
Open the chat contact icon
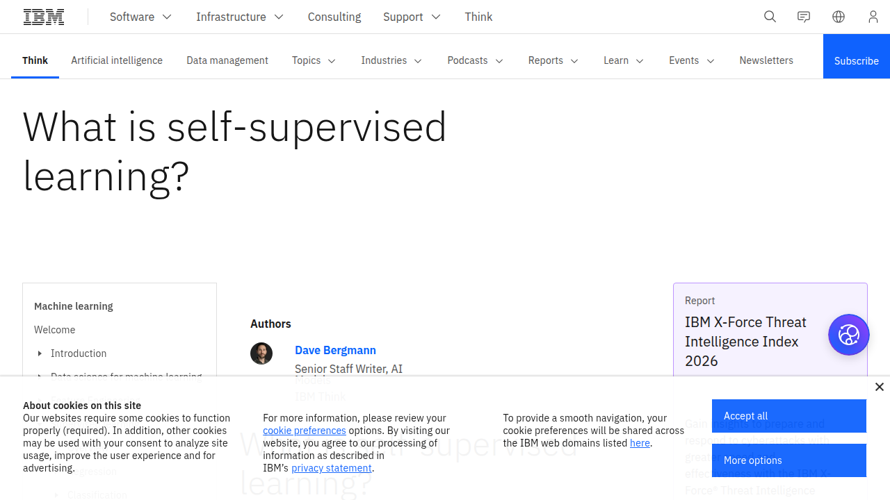tap(804, 17)
